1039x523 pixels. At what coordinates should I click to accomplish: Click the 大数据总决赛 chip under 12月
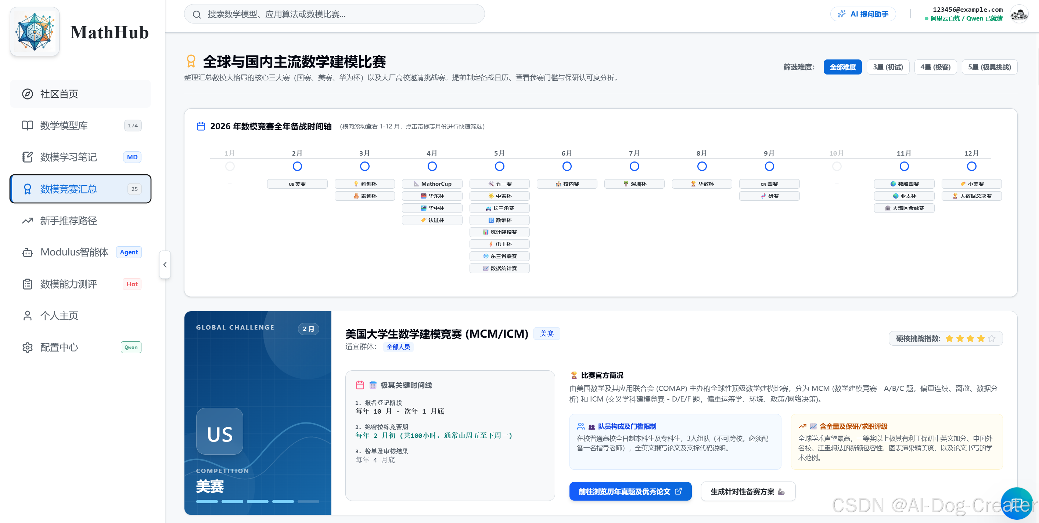point(972,196)
